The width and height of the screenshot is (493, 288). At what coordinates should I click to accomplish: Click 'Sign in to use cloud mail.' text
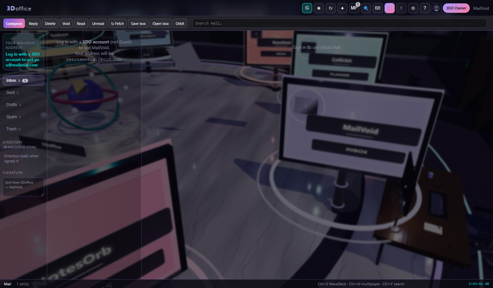pyautogui.click(x=317, y=47)
